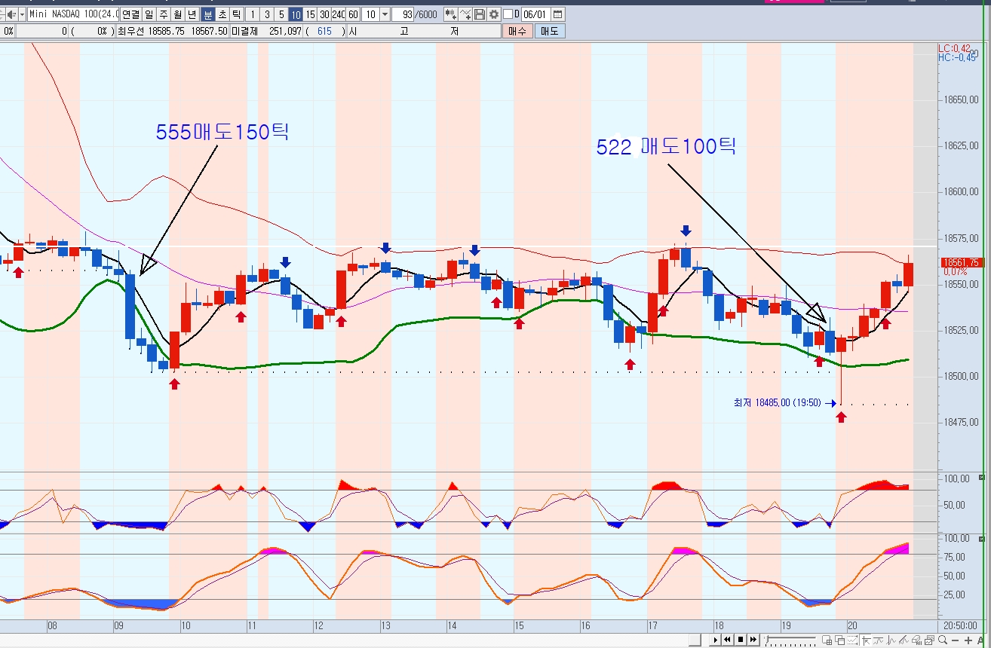Click the 18600.00 price axis label

(961, 191)
